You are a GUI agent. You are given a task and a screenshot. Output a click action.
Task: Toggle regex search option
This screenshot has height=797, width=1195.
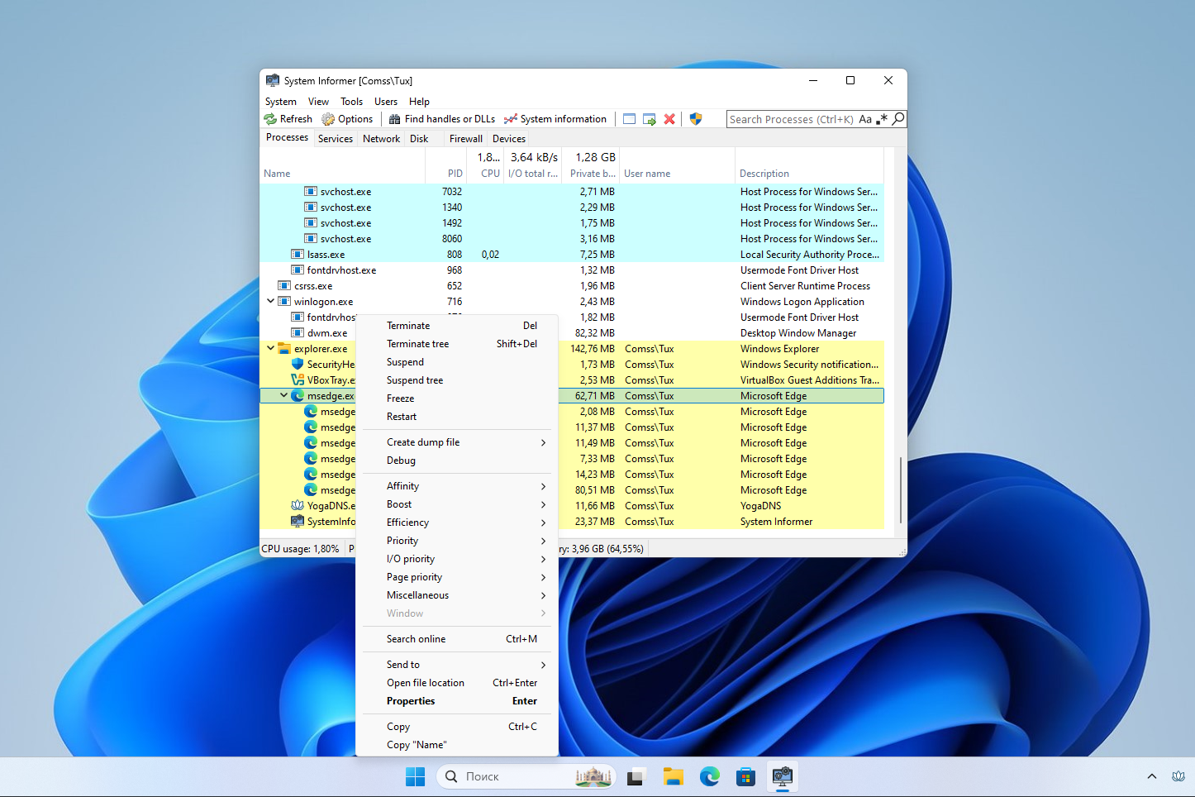[882, 119]
